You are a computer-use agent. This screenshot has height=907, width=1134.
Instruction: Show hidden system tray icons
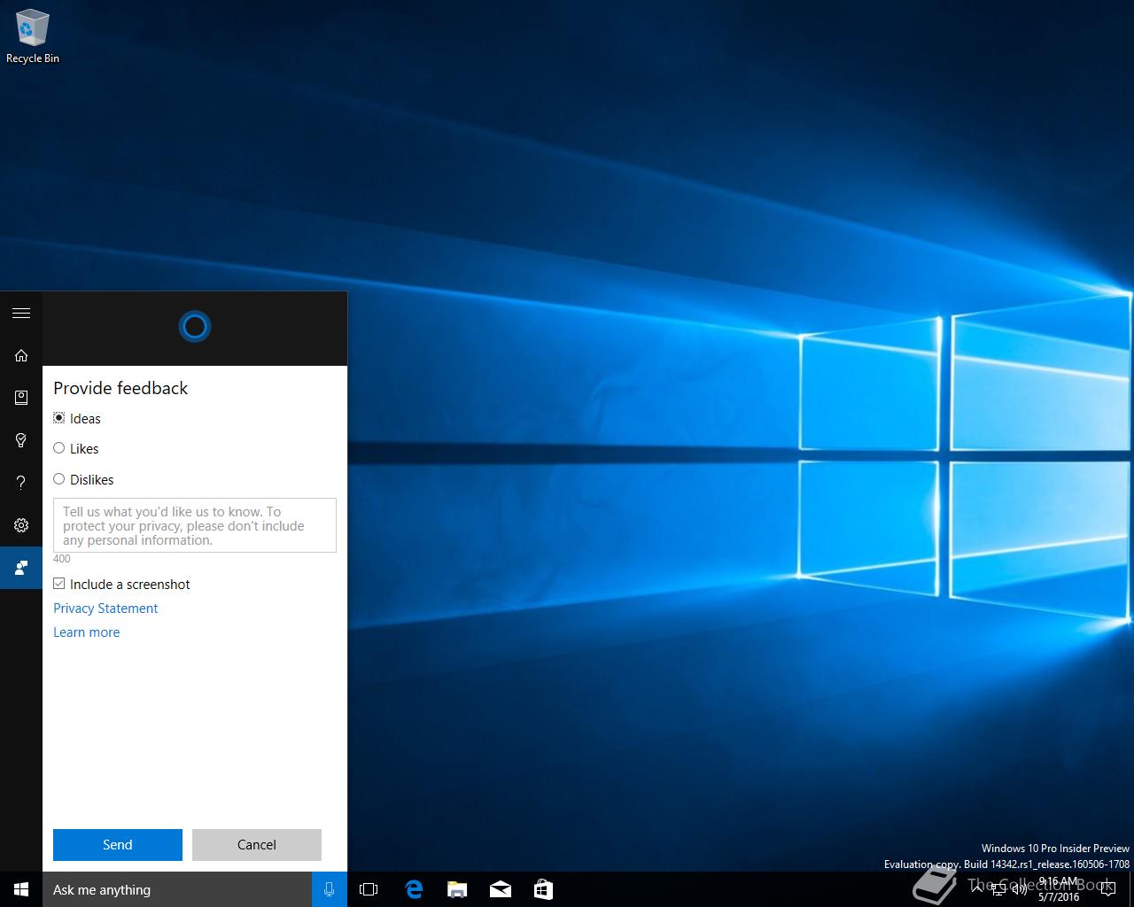[x=976, y=889]
